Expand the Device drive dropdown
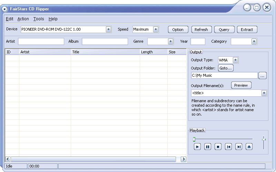276x172 pixels. [x=108, y=30]
